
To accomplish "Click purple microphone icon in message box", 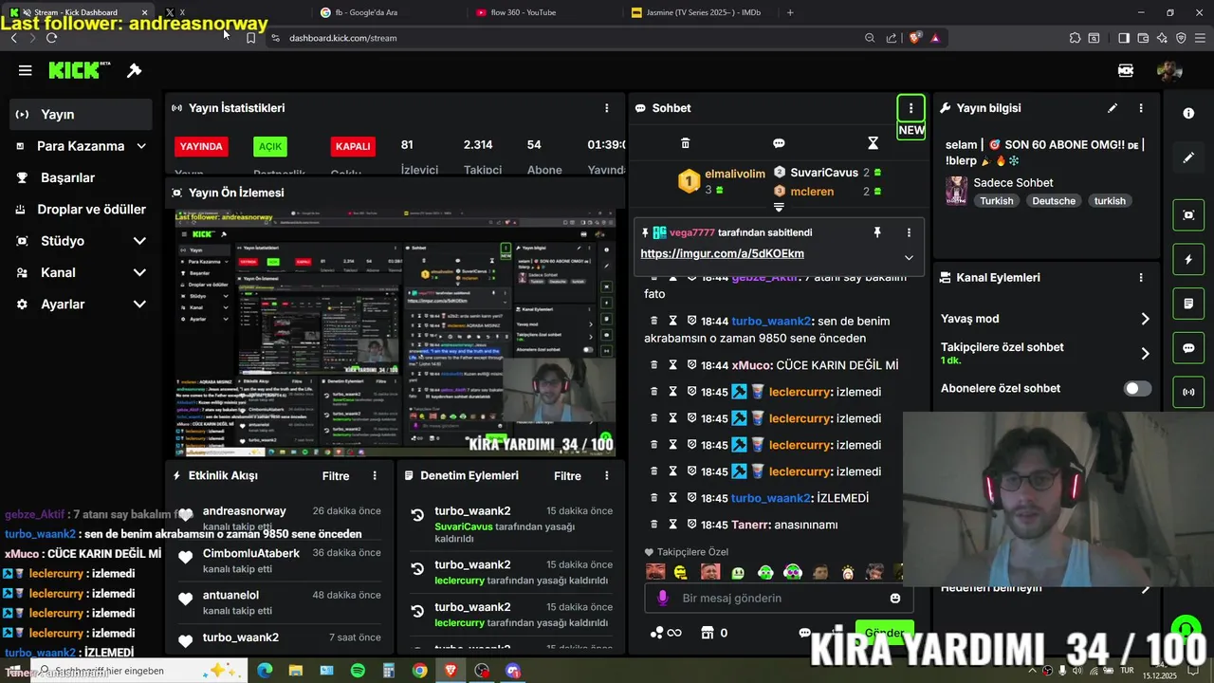I will pyautogui.click(x=663, y=599).
